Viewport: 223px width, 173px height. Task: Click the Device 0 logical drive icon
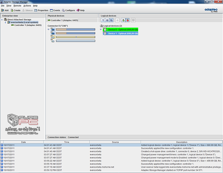coord(105,30)
